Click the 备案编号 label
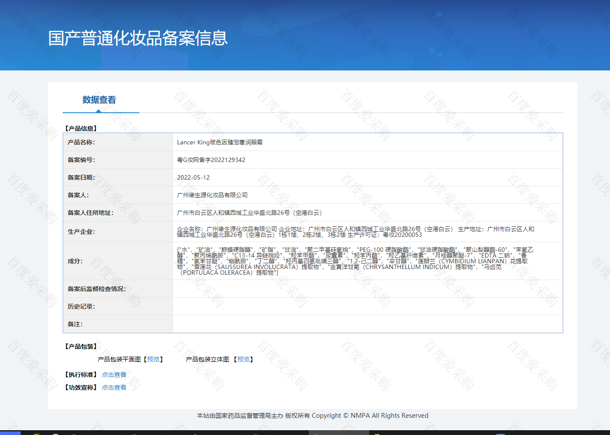 click(81, 160)
